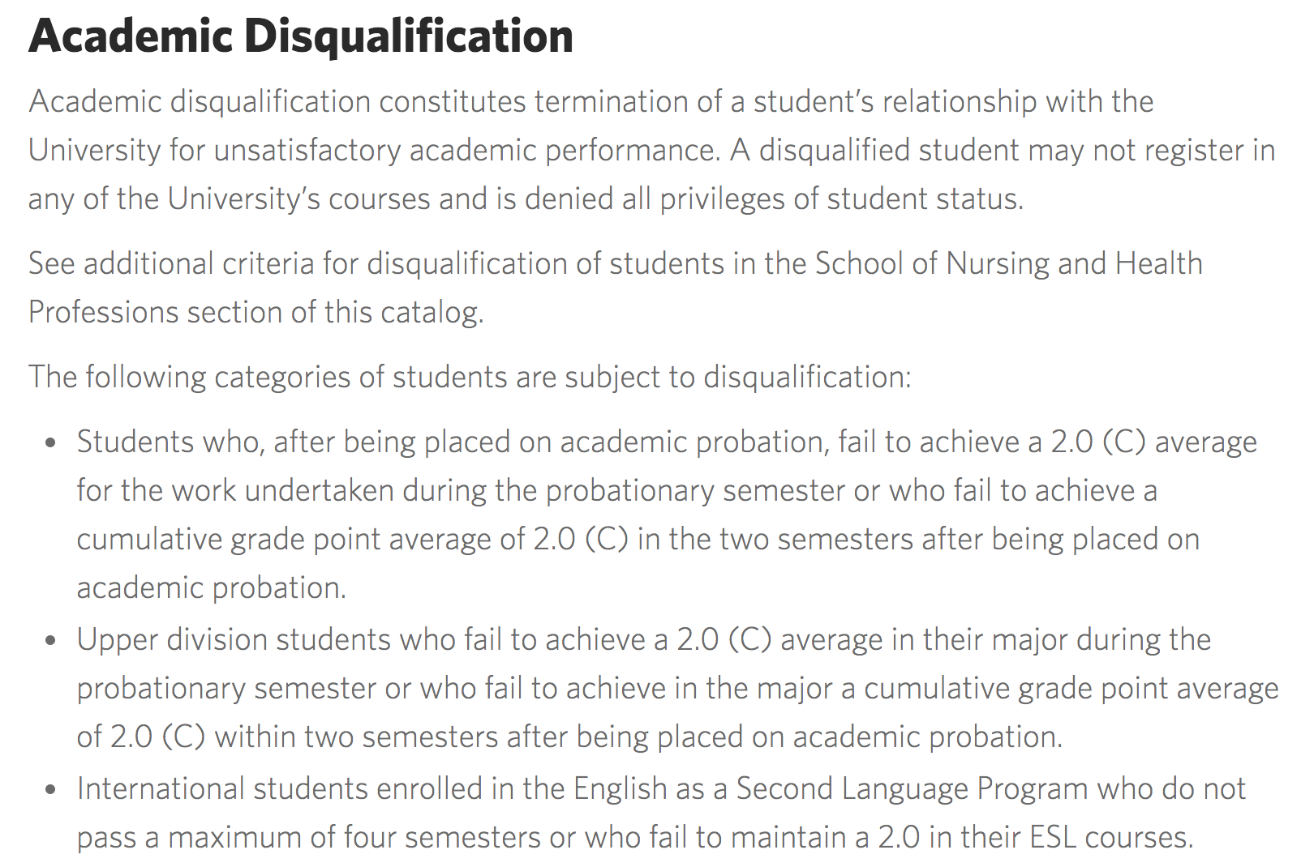
Task: Click "Upper division students" in the second bullet
Action: (240, 640)
